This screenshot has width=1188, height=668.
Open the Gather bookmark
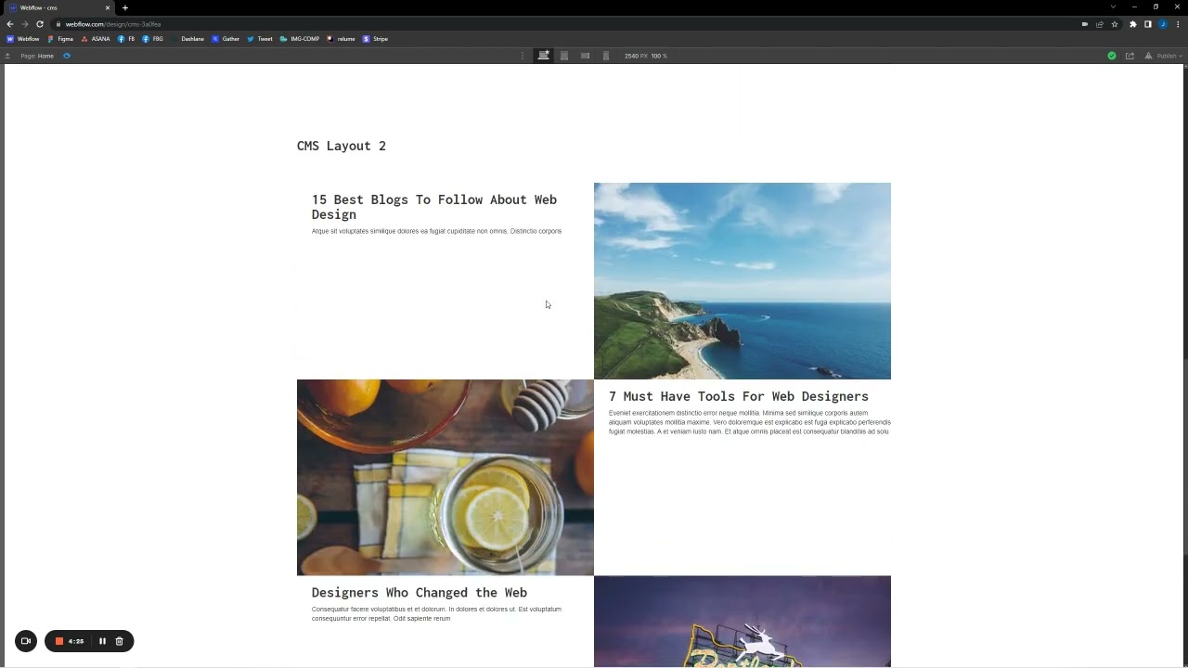click(x=226, y=39)
